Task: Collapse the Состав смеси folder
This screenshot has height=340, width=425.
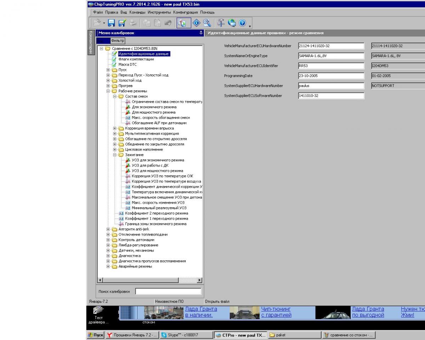Action: tap(115, 96)
